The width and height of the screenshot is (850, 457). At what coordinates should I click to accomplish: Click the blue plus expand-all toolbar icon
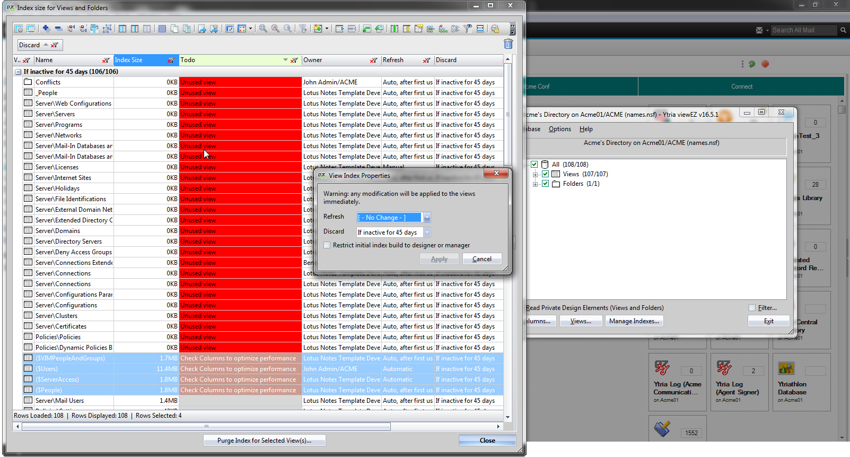46,29
